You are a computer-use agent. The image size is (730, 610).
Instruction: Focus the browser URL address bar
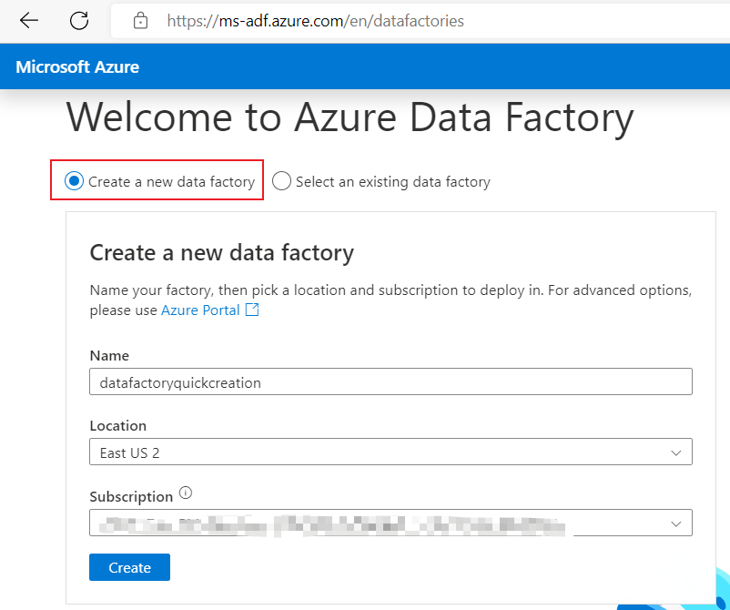pyautogui.click(x=410, y=20)
